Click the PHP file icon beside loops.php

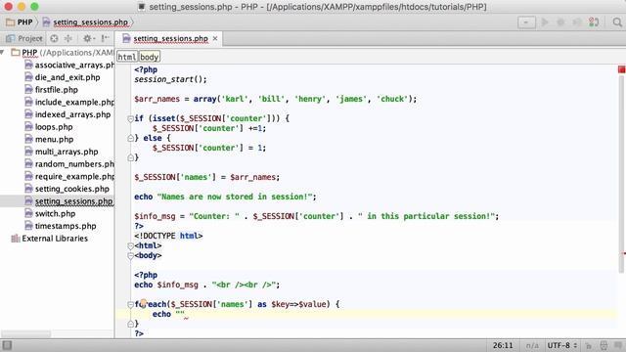pyautogui.click(x=28, y=126)
